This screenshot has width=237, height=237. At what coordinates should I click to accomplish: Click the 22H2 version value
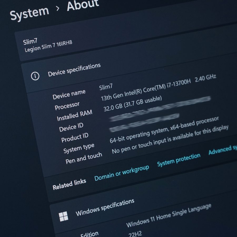pos(135,234)
